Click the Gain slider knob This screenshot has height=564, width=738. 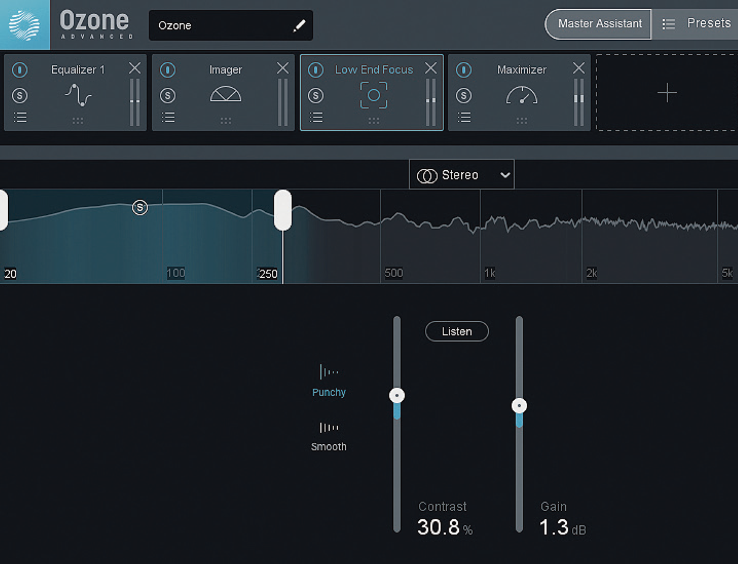point(520,405)
